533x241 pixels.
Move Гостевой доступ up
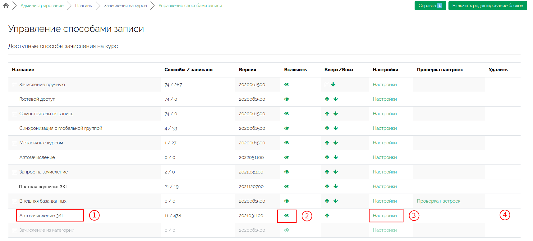point(327,99)
